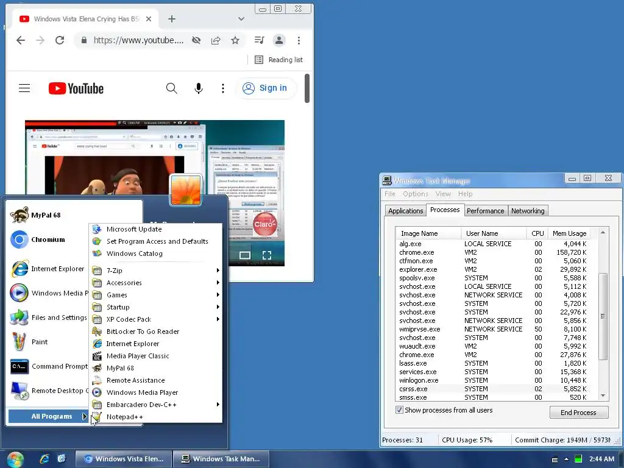Click the YouTube Sign in button
The image size is (624, 468).
(x=266, y=88)
